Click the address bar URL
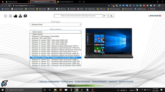Viewport: 165px width, 92px height. 25,6
